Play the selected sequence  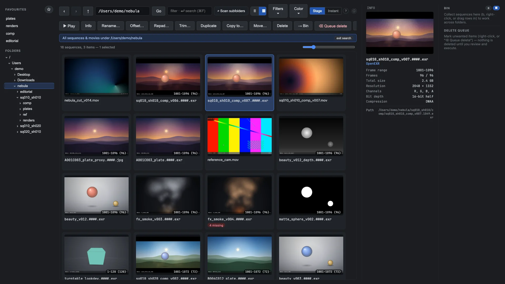pos(69,26)
